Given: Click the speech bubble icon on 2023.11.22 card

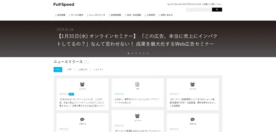Looking at the screenshot, I should tap(82, 119).
